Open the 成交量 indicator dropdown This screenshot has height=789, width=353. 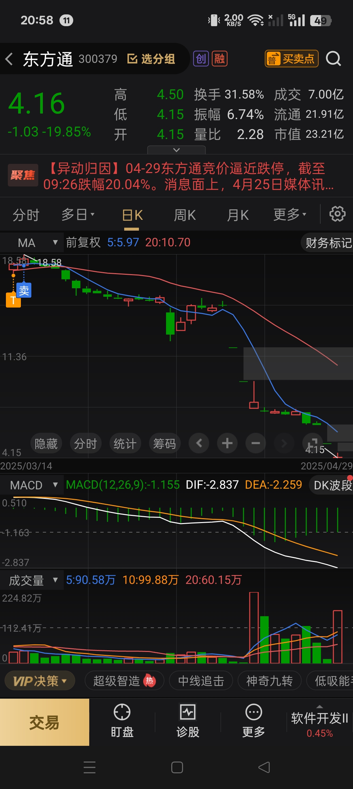coord(32,580)
